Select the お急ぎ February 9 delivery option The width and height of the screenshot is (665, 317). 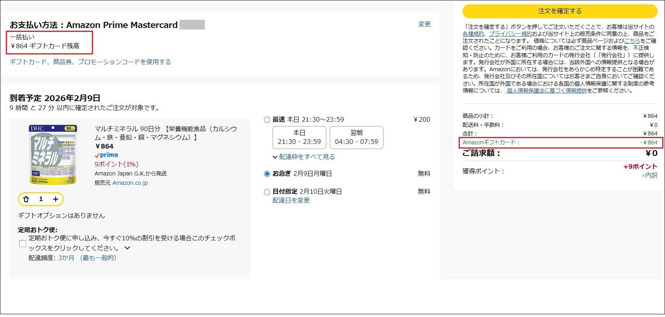pos(267,174)
